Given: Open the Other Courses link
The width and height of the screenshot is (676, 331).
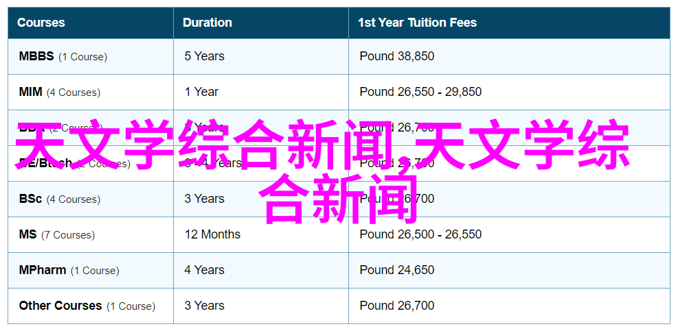Looking at the screenshot, I should [60, 306].
